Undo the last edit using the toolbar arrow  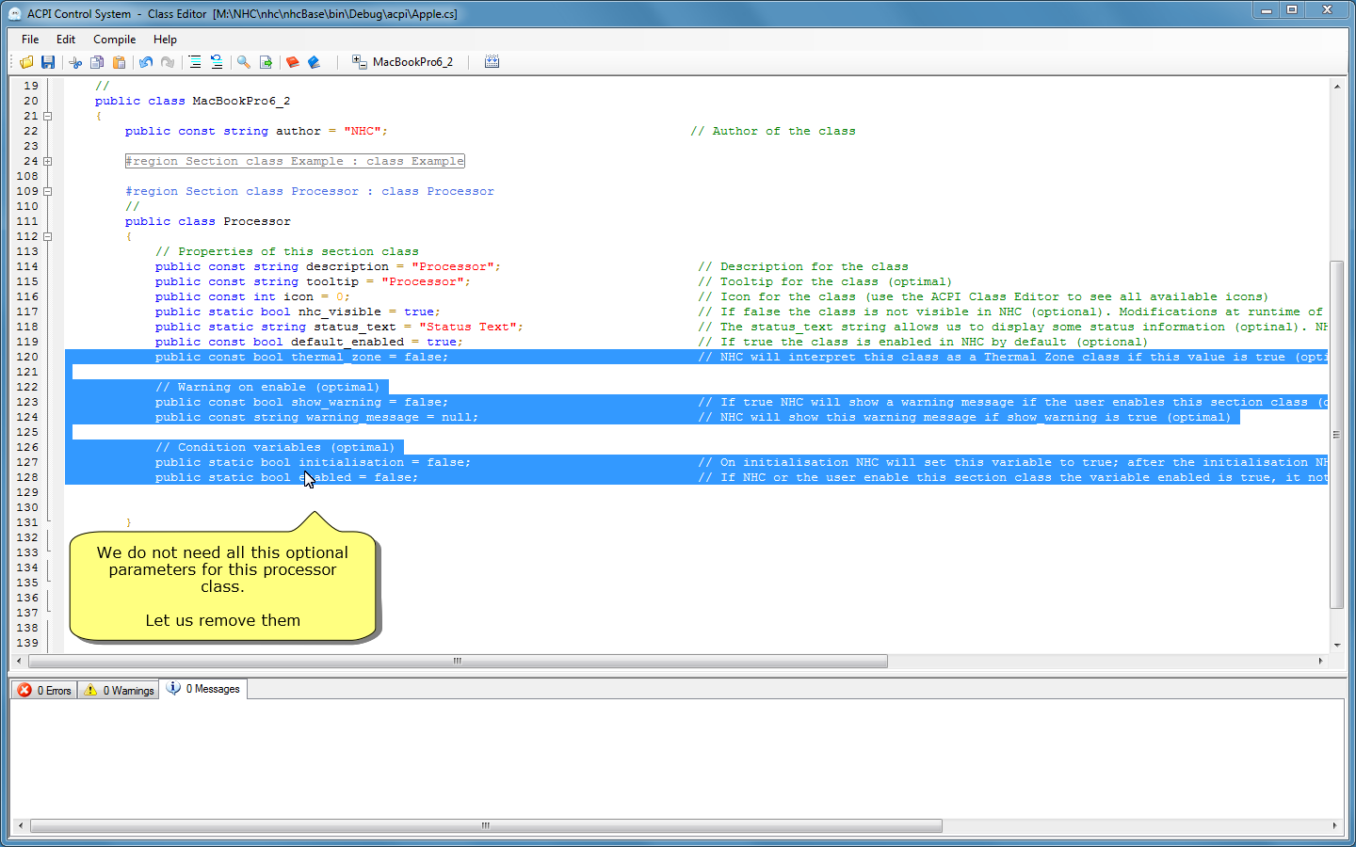(x=146, y=62)
